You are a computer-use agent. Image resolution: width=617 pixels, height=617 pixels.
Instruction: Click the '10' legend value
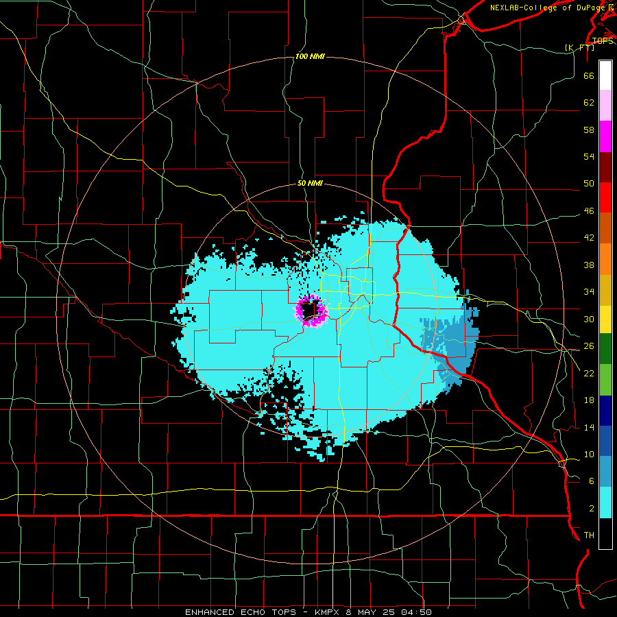589,455
